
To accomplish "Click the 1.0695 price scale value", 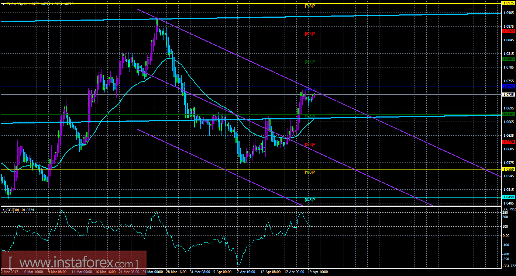I will point(508,108).
